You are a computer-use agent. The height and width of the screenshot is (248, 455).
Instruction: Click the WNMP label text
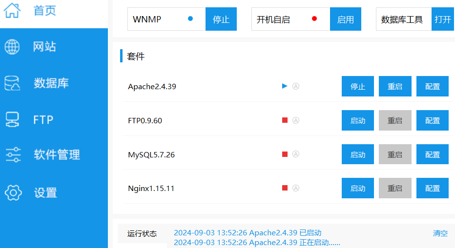[x=147, y=19]
